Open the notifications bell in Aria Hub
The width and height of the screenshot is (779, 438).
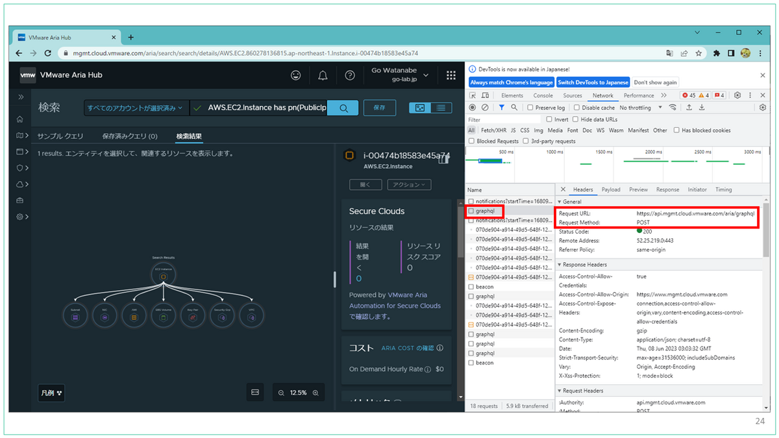pos(323,75)
